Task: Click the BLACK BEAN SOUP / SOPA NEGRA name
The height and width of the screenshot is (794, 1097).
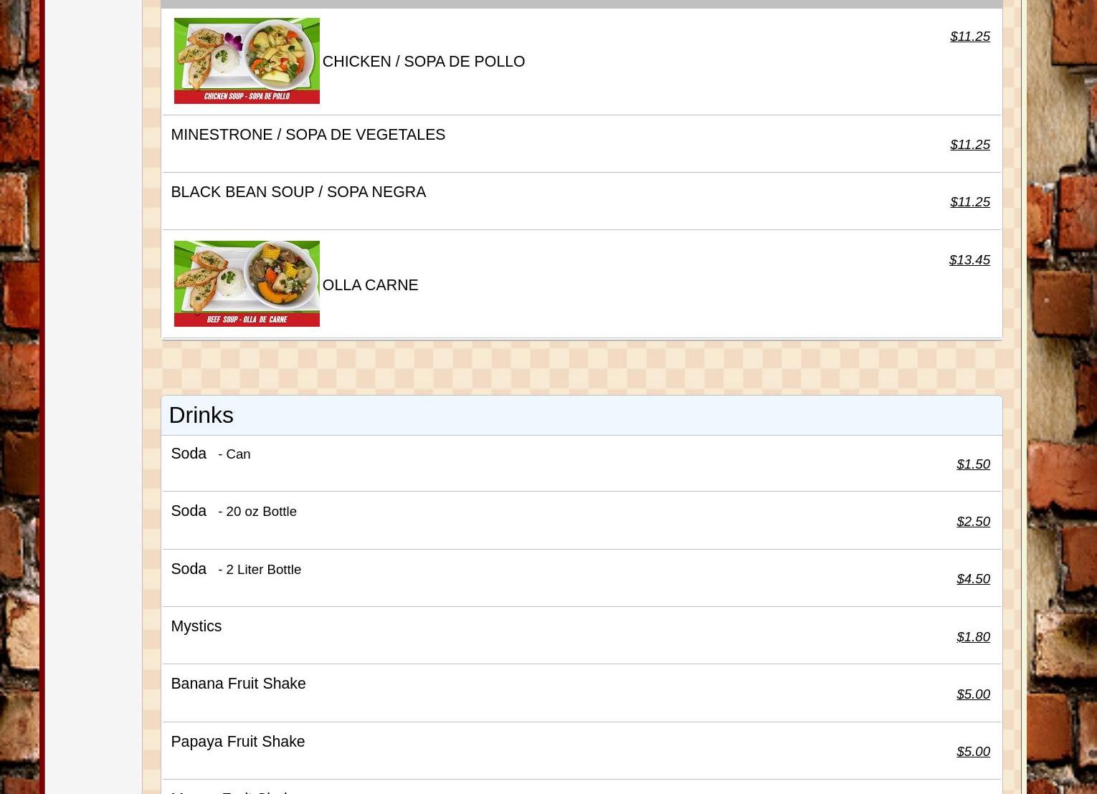Action: [298, 192]
